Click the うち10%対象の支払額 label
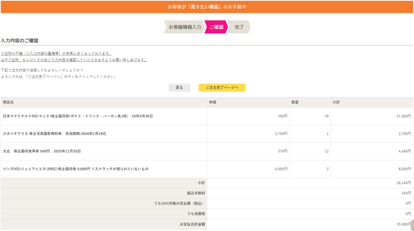The height and width of the screenshot is (231, 414). [179, 203]
